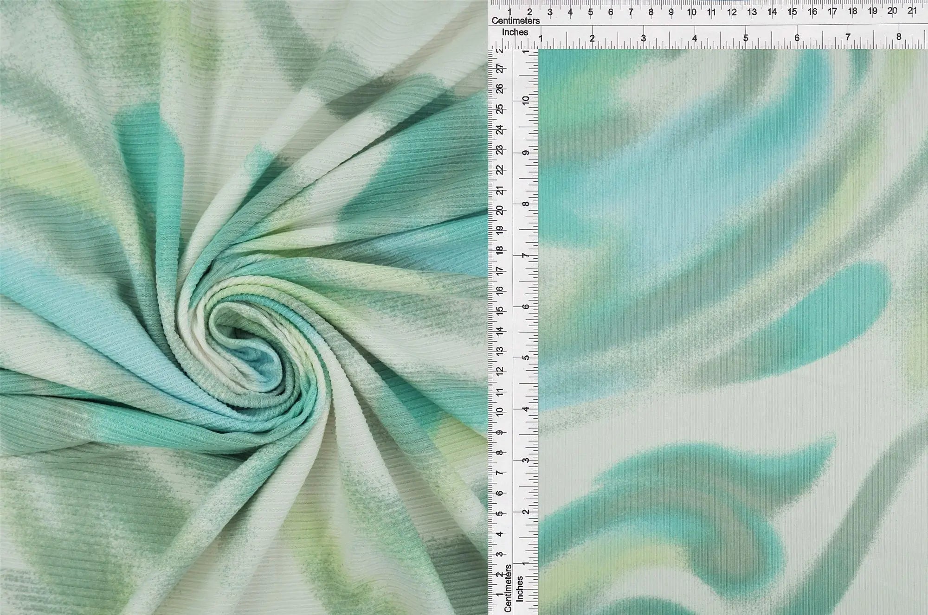Click the 21 cm mark on top ruler
The height and width of the screenshot is (615, 928).
tap(912, 11)
